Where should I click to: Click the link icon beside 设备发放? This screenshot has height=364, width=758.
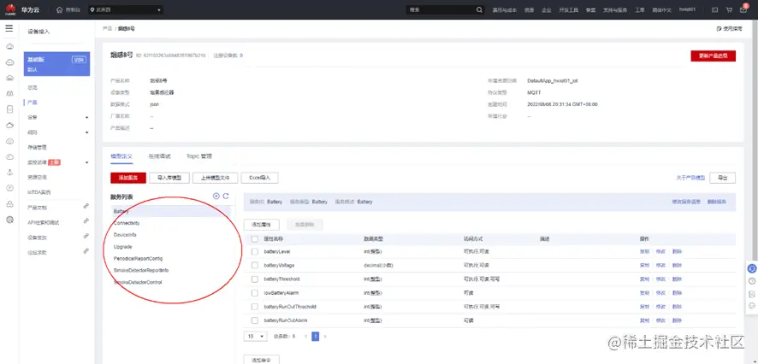(x=86, y=236)
